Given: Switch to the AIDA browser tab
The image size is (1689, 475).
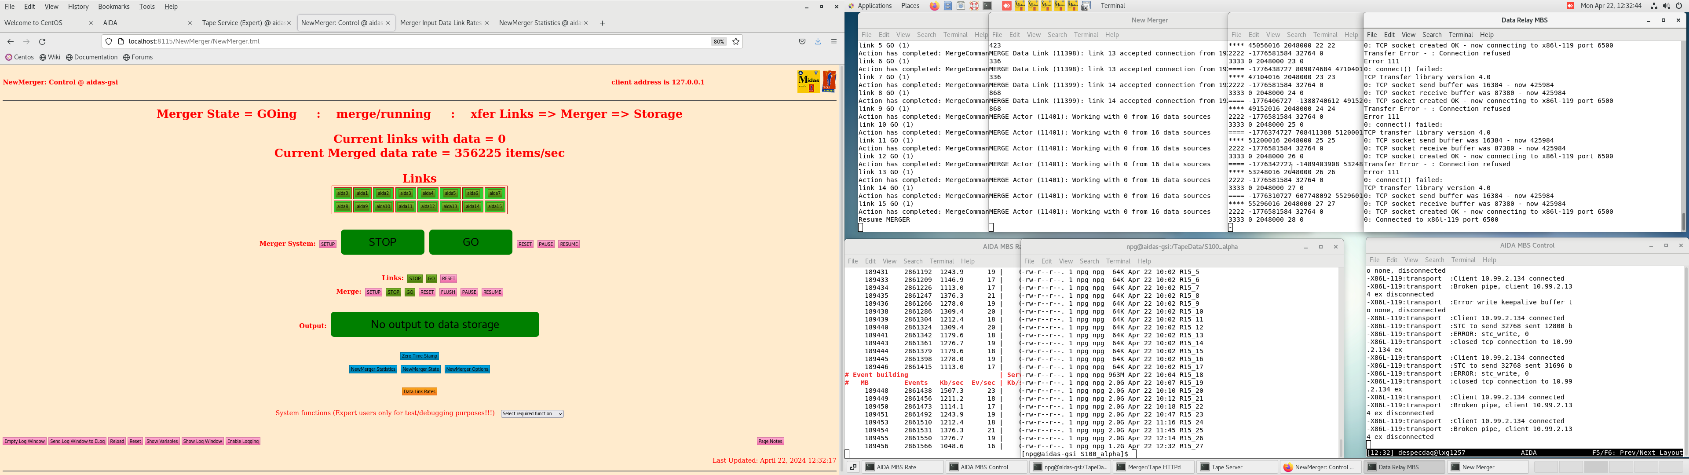Looking at the screenshot, I should (147, 23).
